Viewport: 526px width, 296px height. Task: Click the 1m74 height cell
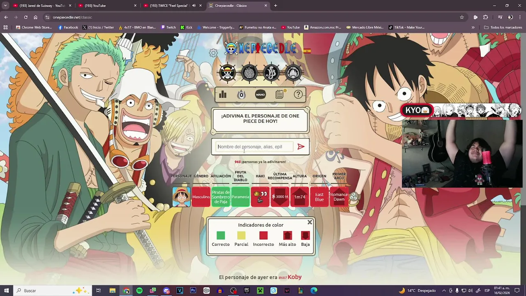[x=300, y=197]
